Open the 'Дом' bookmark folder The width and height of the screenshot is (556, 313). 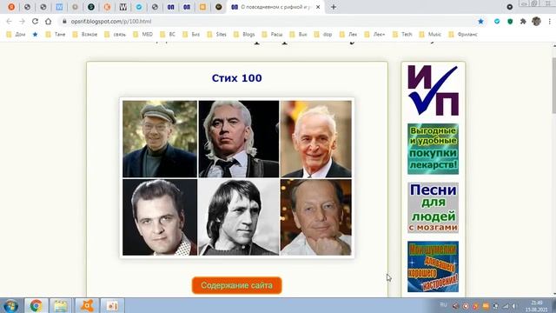pyautogui.click(x=16, y=35)
